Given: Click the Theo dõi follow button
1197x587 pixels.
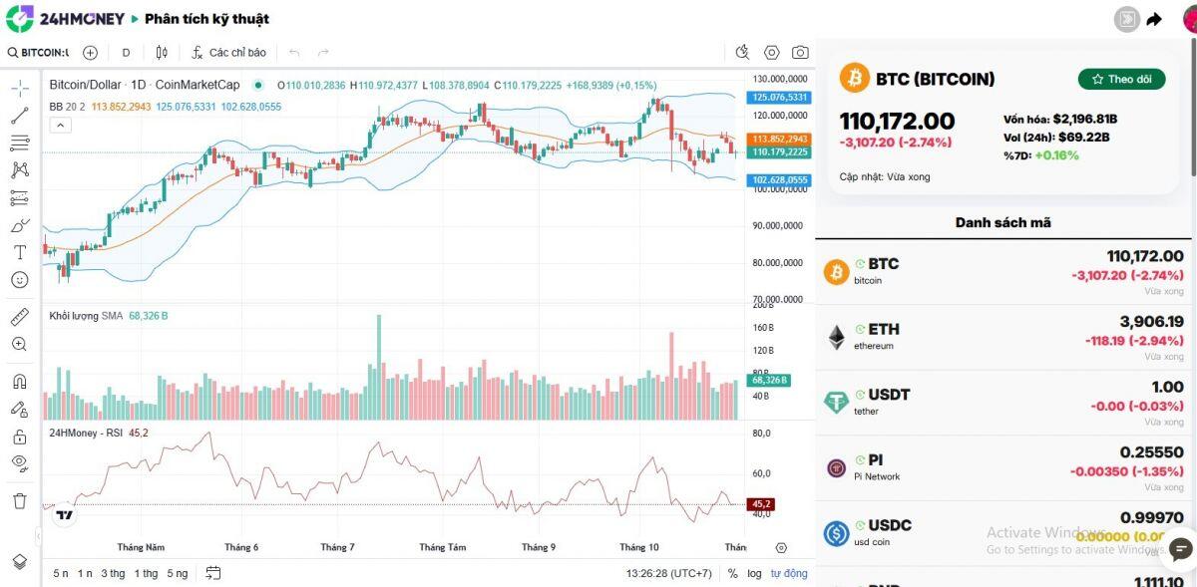Looking at the screenshot, I should [1121, 79].
